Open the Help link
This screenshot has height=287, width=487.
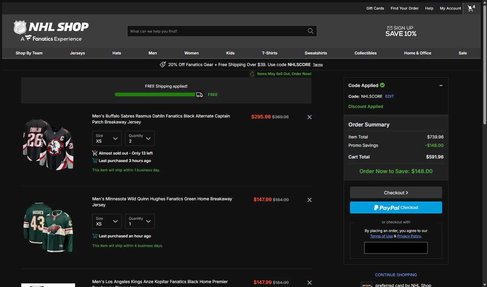(429, 8)
